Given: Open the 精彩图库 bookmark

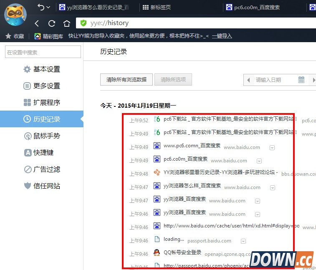Looking at the screenshot, I should pyautogui.click(x=48, y=36).
